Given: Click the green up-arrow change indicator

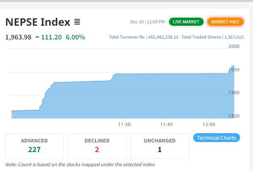Looking at the screenshot, I should point(37,37).
